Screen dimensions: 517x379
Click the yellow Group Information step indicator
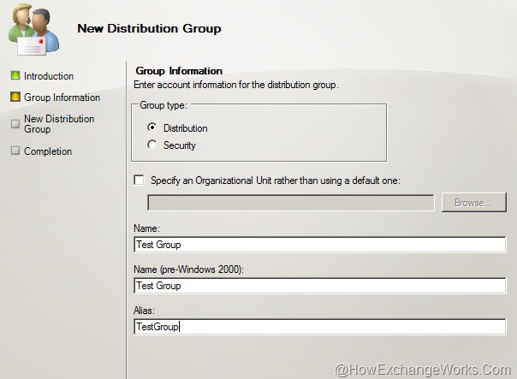(x=15, y=97)
